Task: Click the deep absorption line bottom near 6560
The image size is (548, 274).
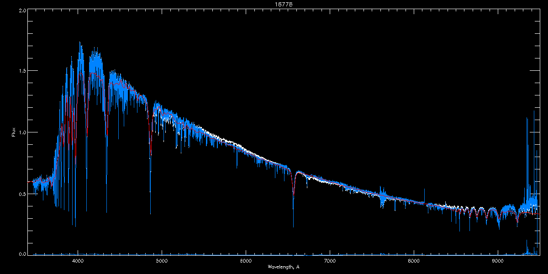Action: point(293,225)
